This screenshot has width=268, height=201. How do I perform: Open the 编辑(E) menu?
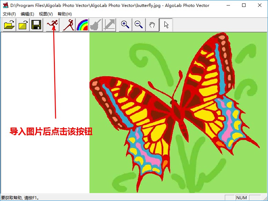27,14
